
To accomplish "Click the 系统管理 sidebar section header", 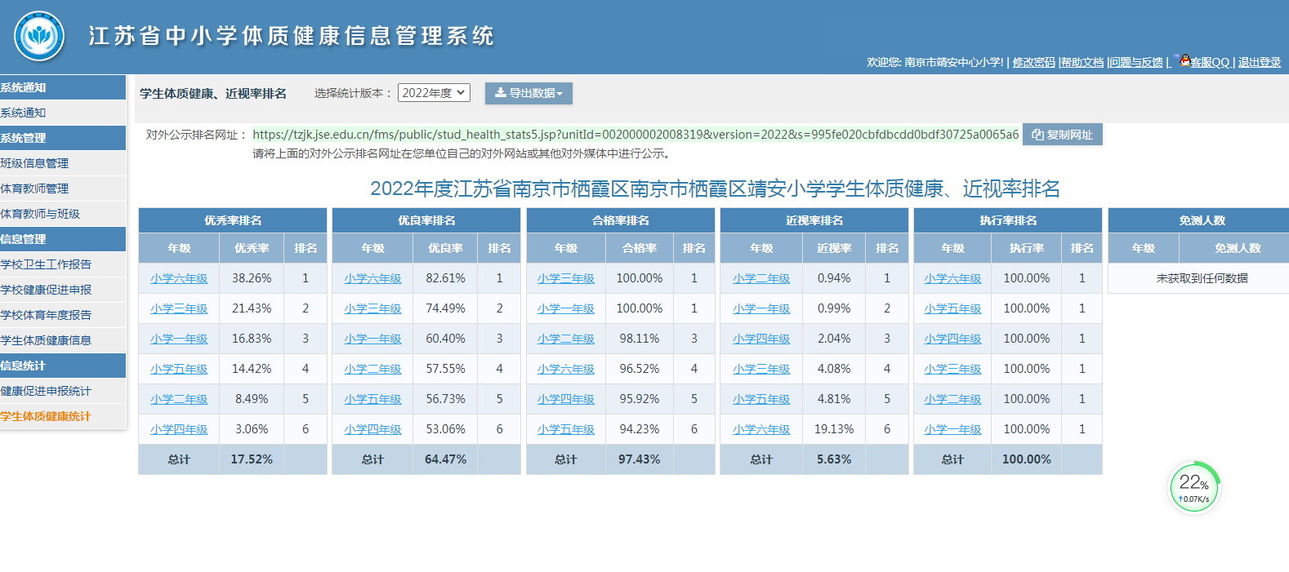I will [x=63, y=138].
